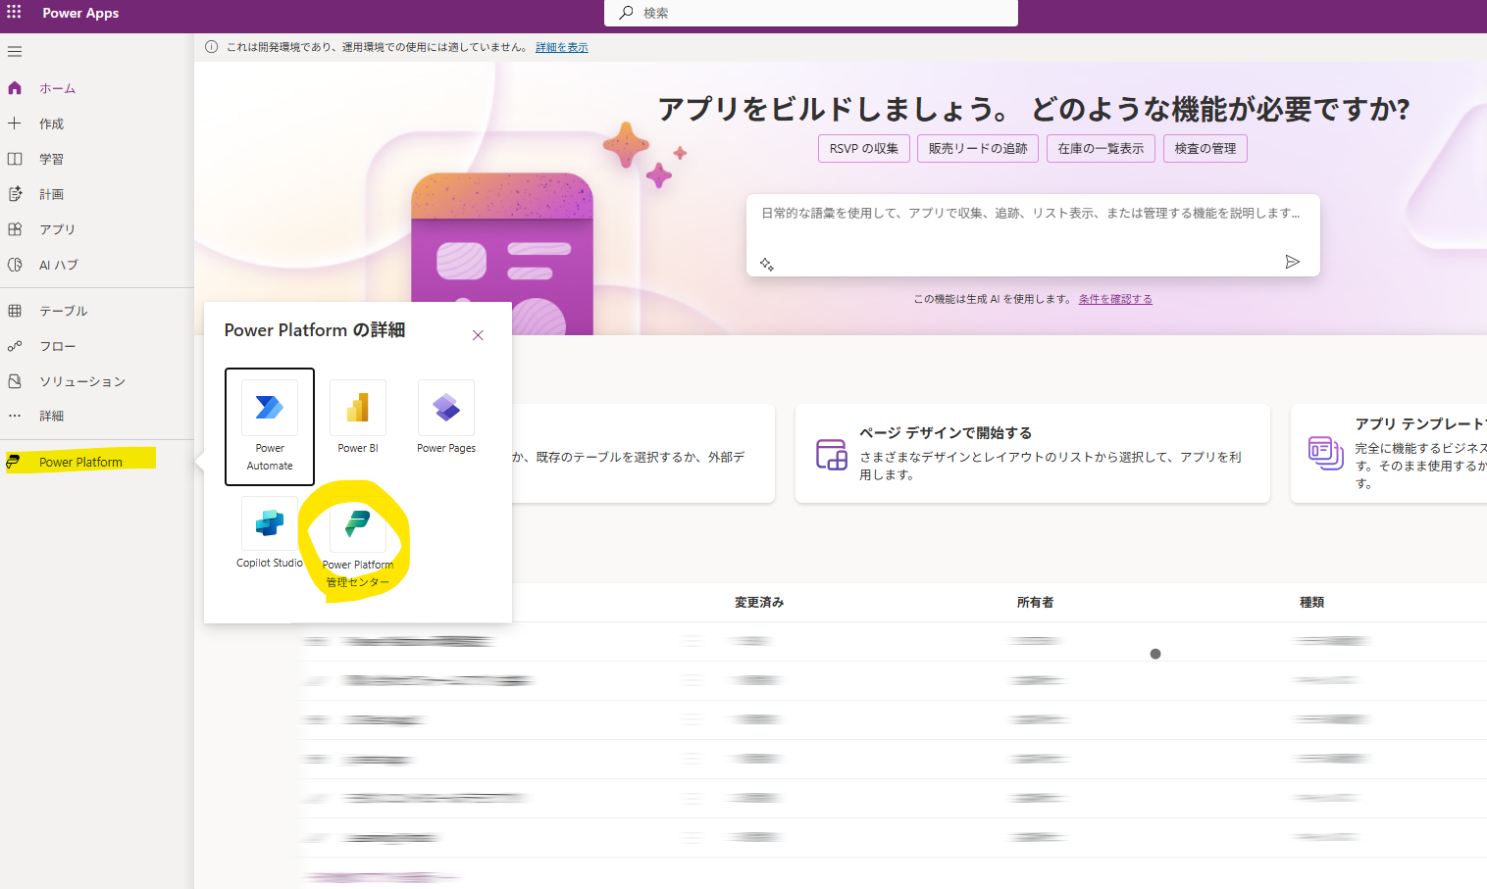Open Copilot Studio from the flyout
Viewport: 1487px width, 889px height.
tap(270, 533)
